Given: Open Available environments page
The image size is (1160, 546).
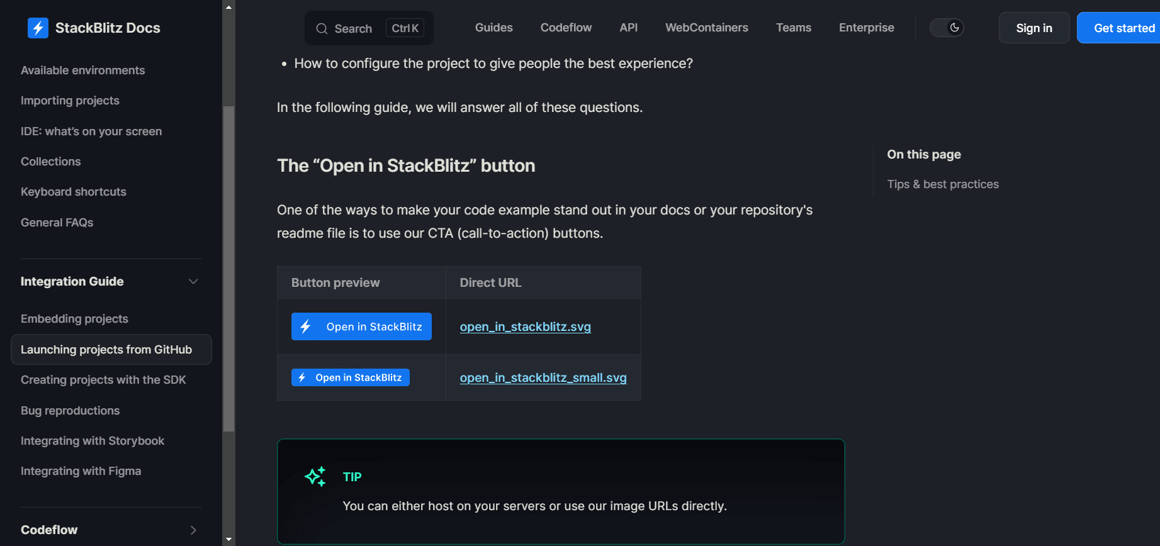Looking at the screenshot, I should click(82, 70).
